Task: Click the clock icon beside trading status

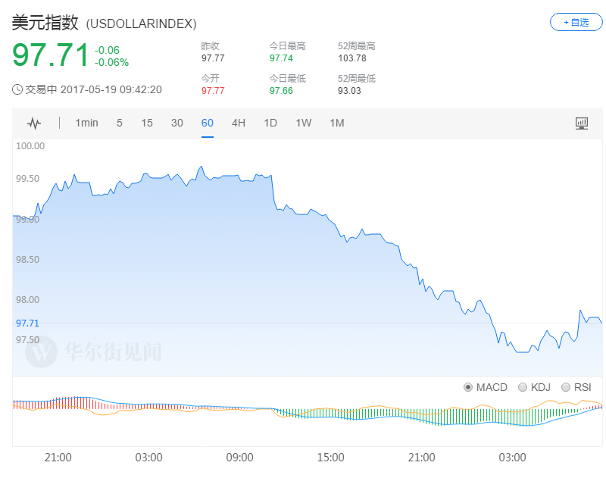Action: 17,89
